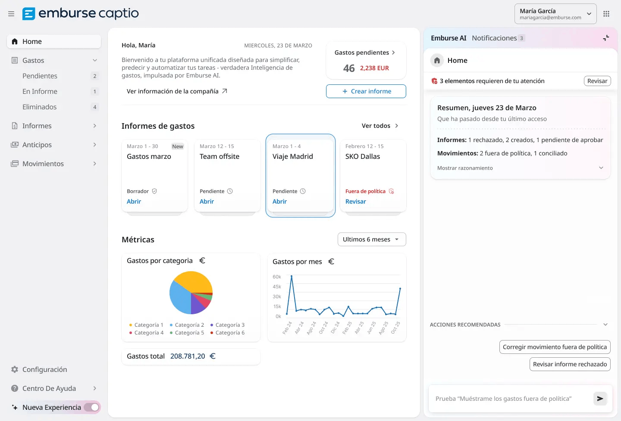
Task: Open the Viaje Madrid report card
Action: [x=301, y=176]
